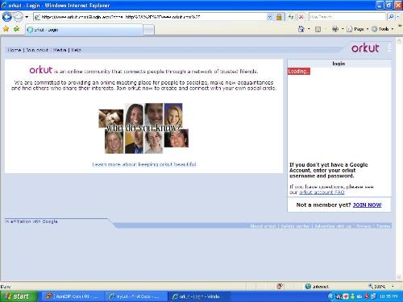Click the Add to Favorites icon
The image size is (403, 302).
pos(16,29)
